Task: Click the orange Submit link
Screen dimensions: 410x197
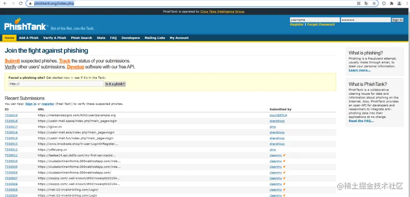Action: 12,61
